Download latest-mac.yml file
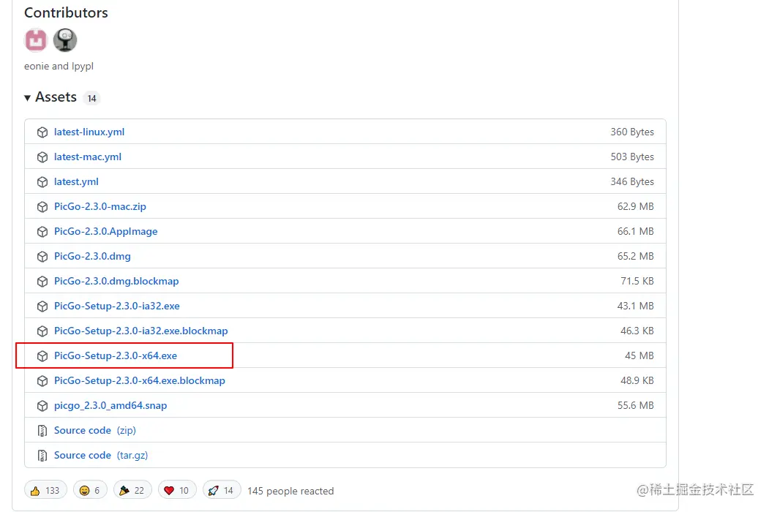This screenshot has height=512, width=769. click(x=88, y=157)
